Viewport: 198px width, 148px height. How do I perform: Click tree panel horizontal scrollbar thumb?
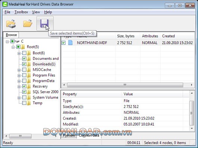(20, 136)
